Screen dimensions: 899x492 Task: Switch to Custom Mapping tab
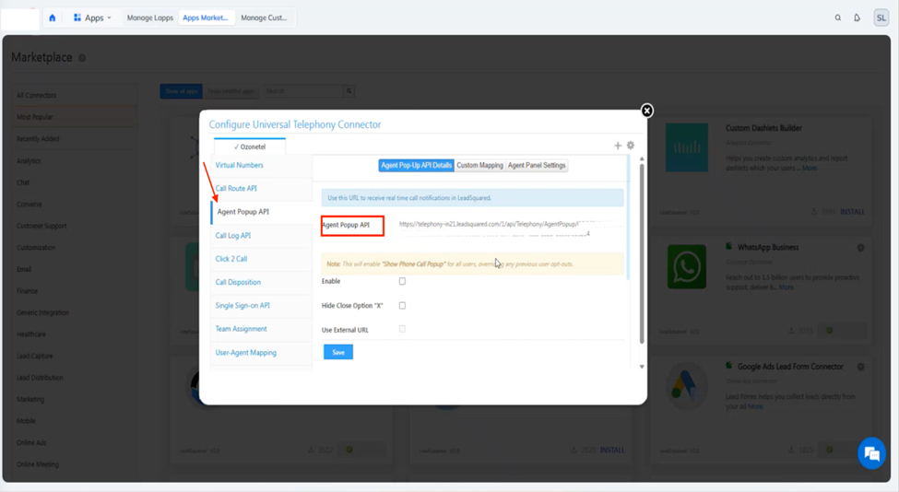[x=479, y=166]
